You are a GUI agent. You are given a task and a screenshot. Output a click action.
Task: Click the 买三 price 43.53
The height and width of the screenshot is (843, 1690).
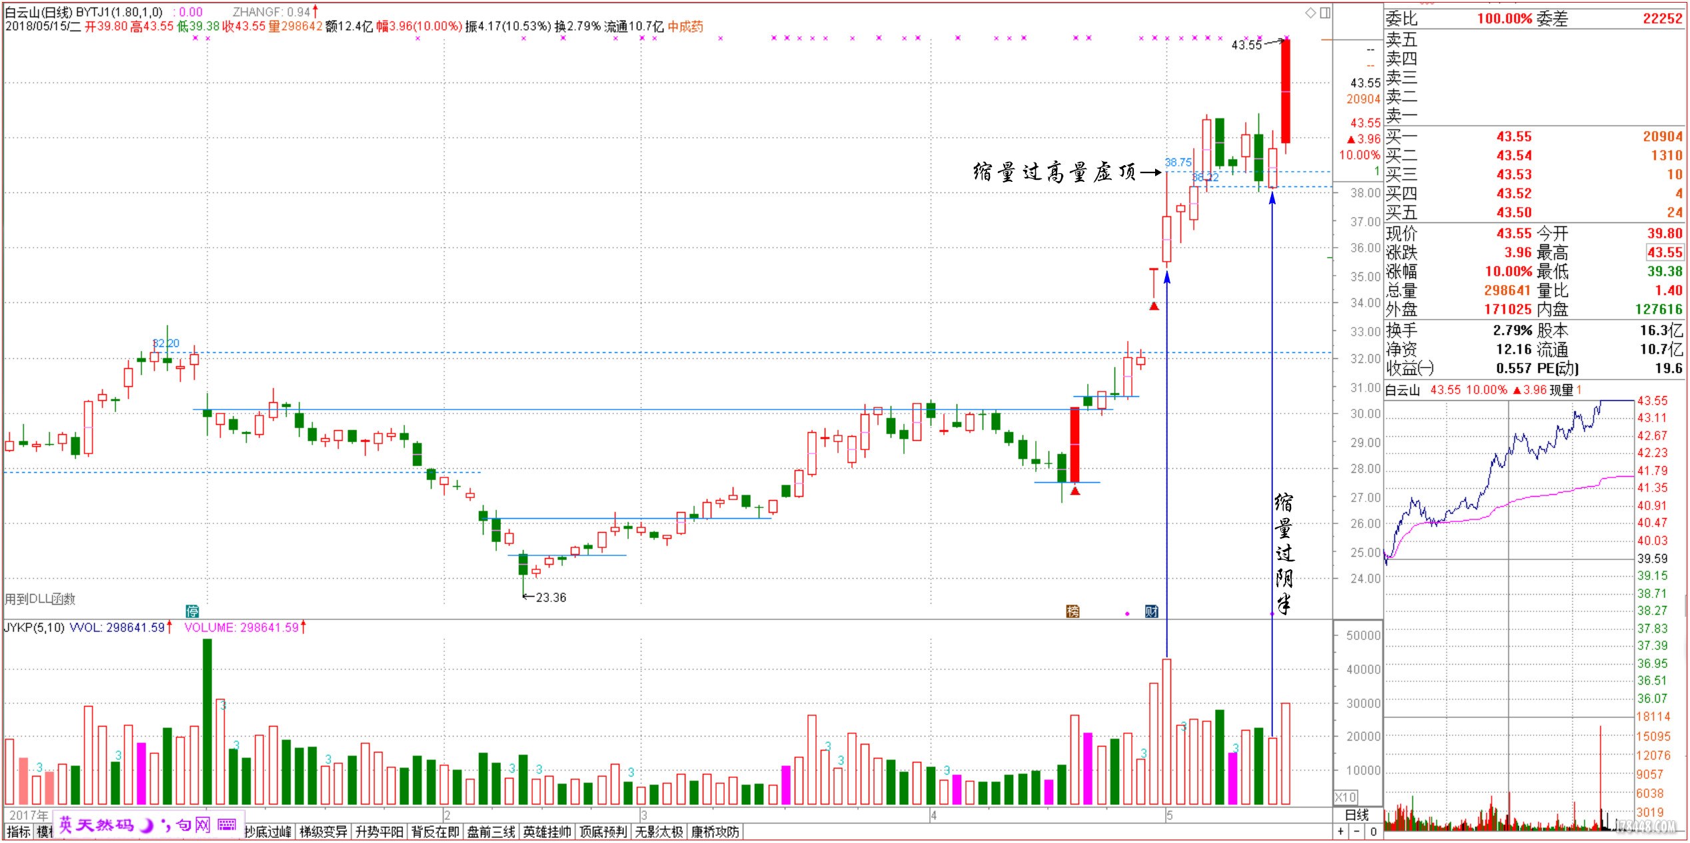pos(1514,174)
